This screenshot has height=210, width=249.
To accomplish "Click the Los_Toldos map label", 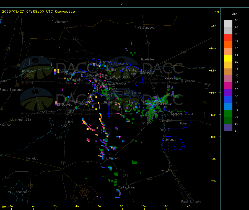I will click(x=110, y=158).
